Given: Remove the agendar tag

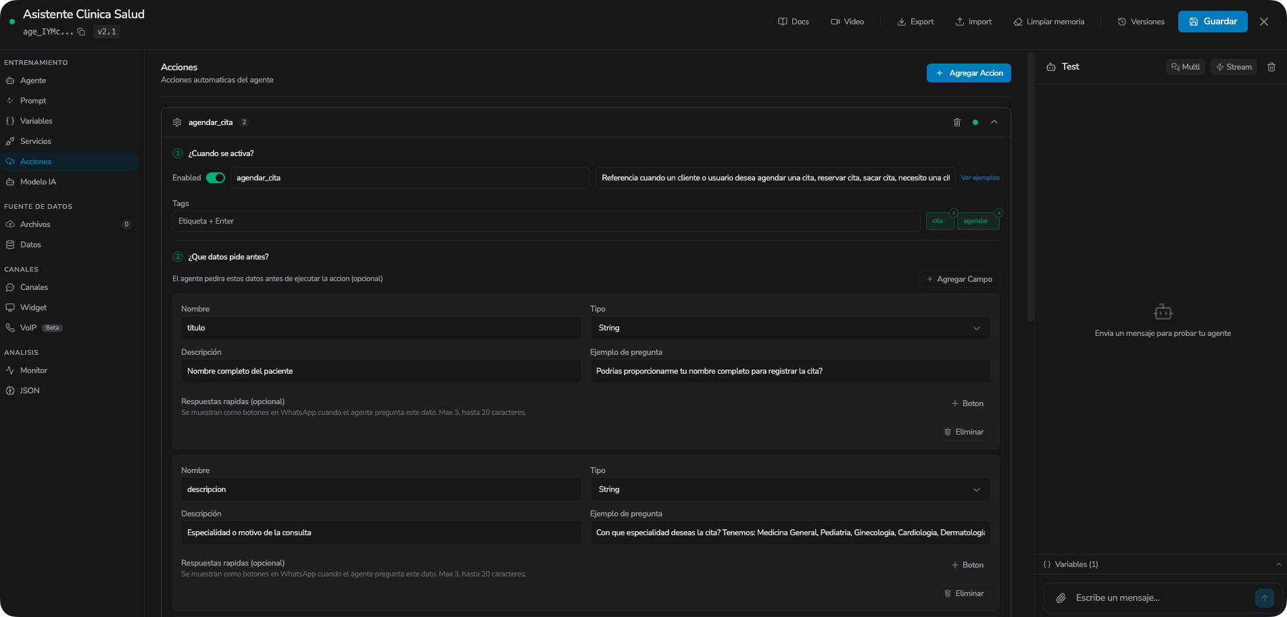Looking at the screenshot, I should (999, 213).
